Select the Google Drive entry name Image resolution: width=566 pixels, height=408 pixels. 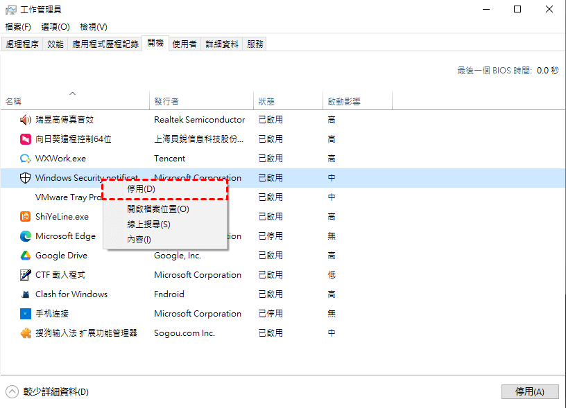[61, 256]
